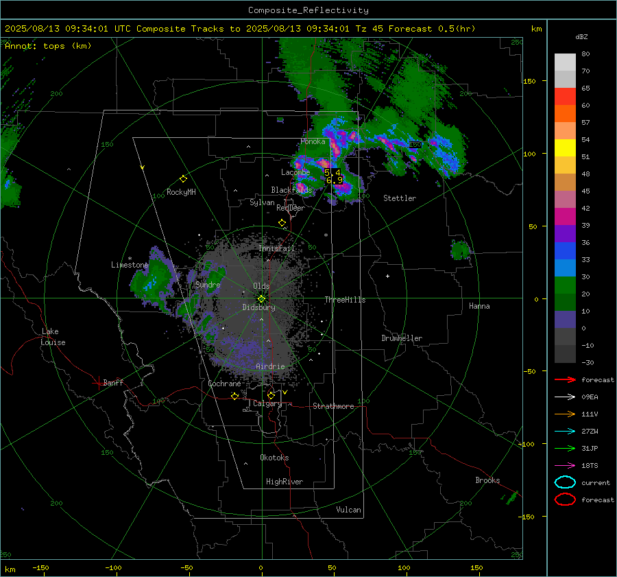Click the red forecast ellipse in legend

point(565,499)
